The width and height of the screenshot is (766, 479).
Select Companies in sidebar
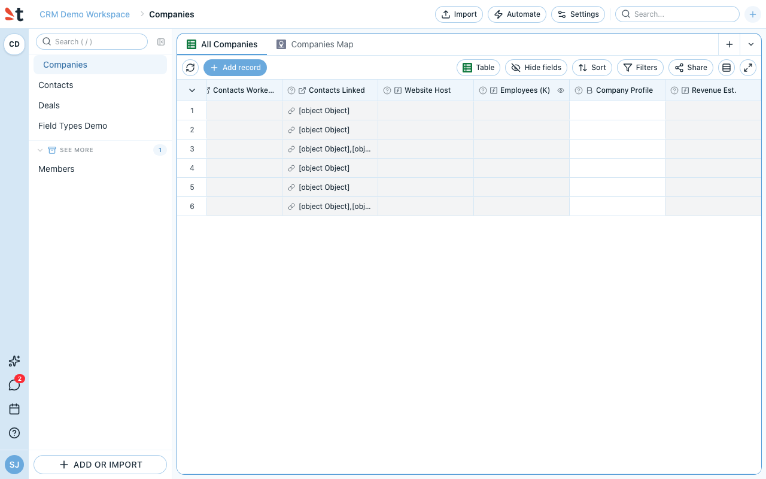(x=100, y=65)
